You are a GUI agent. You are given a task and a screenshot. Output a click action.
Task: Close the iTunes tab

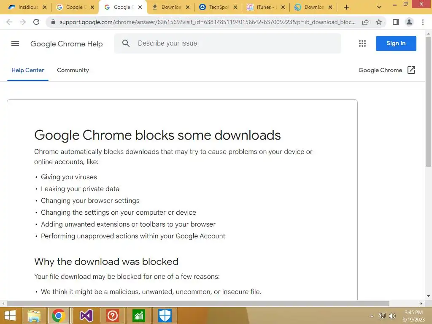point(283,8)
